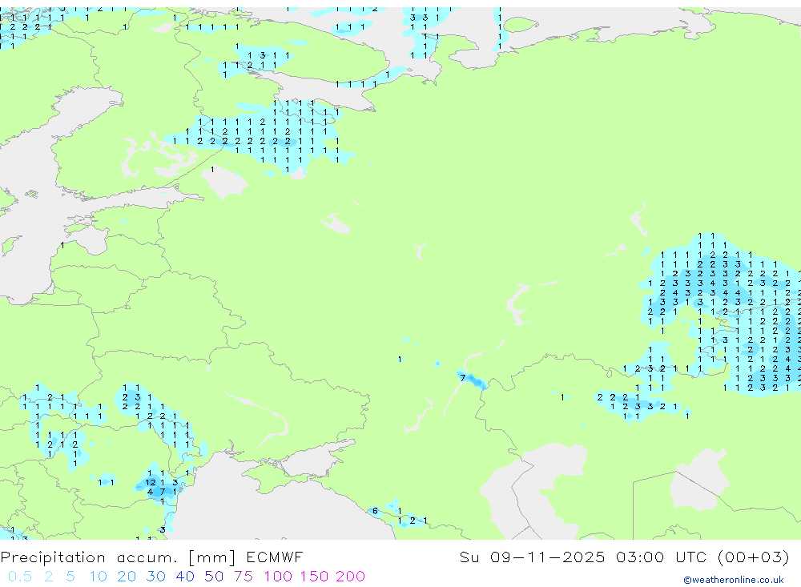Click the 150 mm legend value

tap(314, 577)
